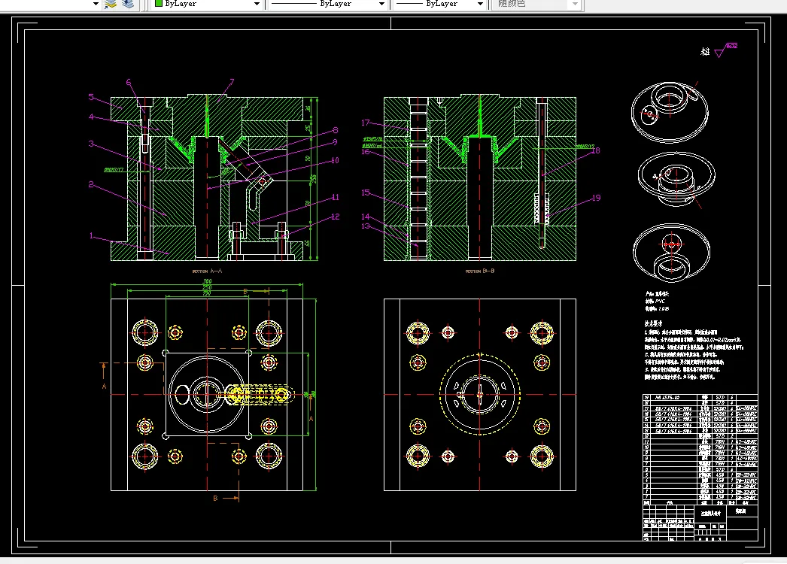787x564 pixels.
Task: Select callout number 16 in section B-B
Action: coord(366,152)
